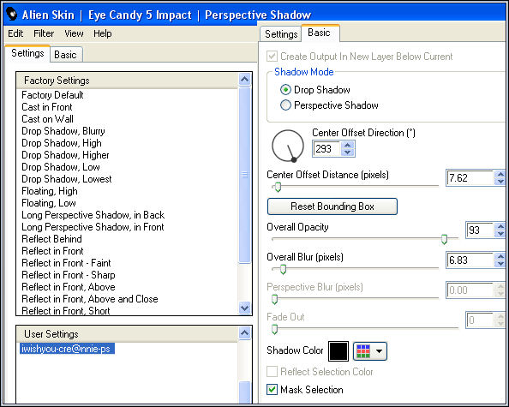Screen dimensions: 509x407
Task: Click the Center Offset Direction value field
Action: [327, 149]
